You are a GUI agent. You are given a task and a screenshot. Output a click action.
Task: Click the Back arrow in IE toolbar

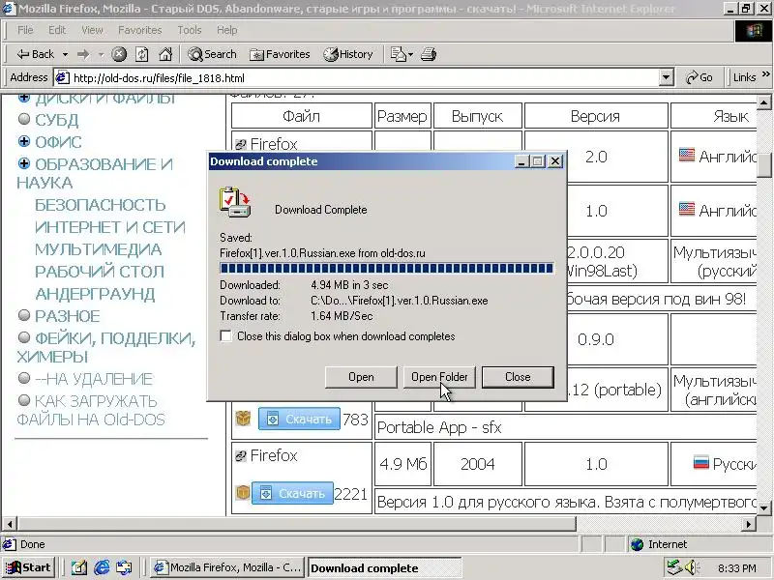[x=35, y=54]
